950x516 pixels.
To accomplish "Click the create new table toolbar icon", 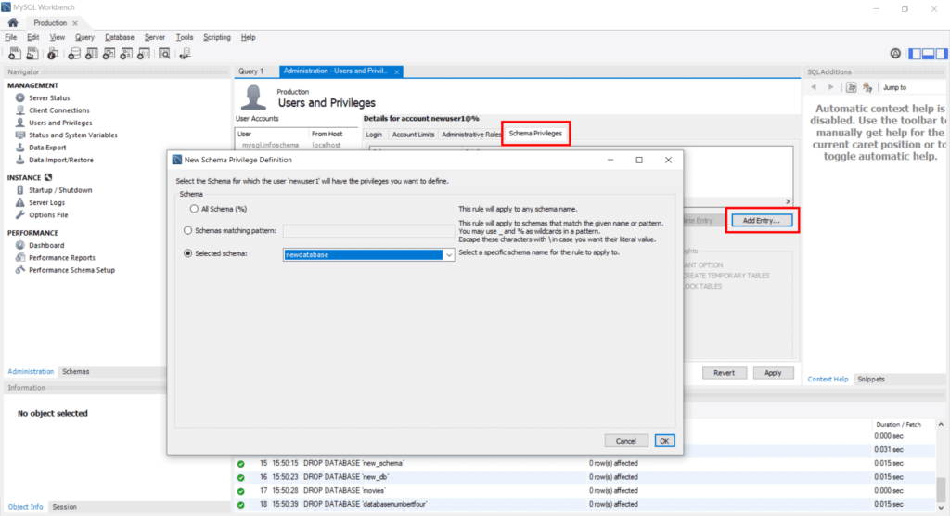I will pyautogui.click(x=92, y=54).
